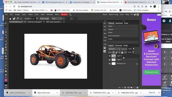The width and height of the screenshot is (172, 97).
Task: Expand options for Mperryface1.psd download
Action: tap(57, 93)
